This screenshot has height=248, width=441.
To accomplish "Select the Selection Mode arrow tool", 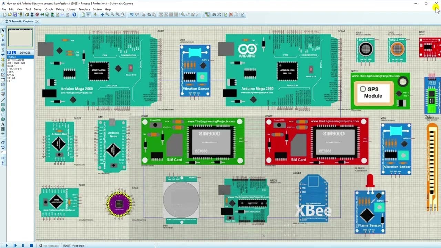I will pyautogui.click(x=3, y=30).
